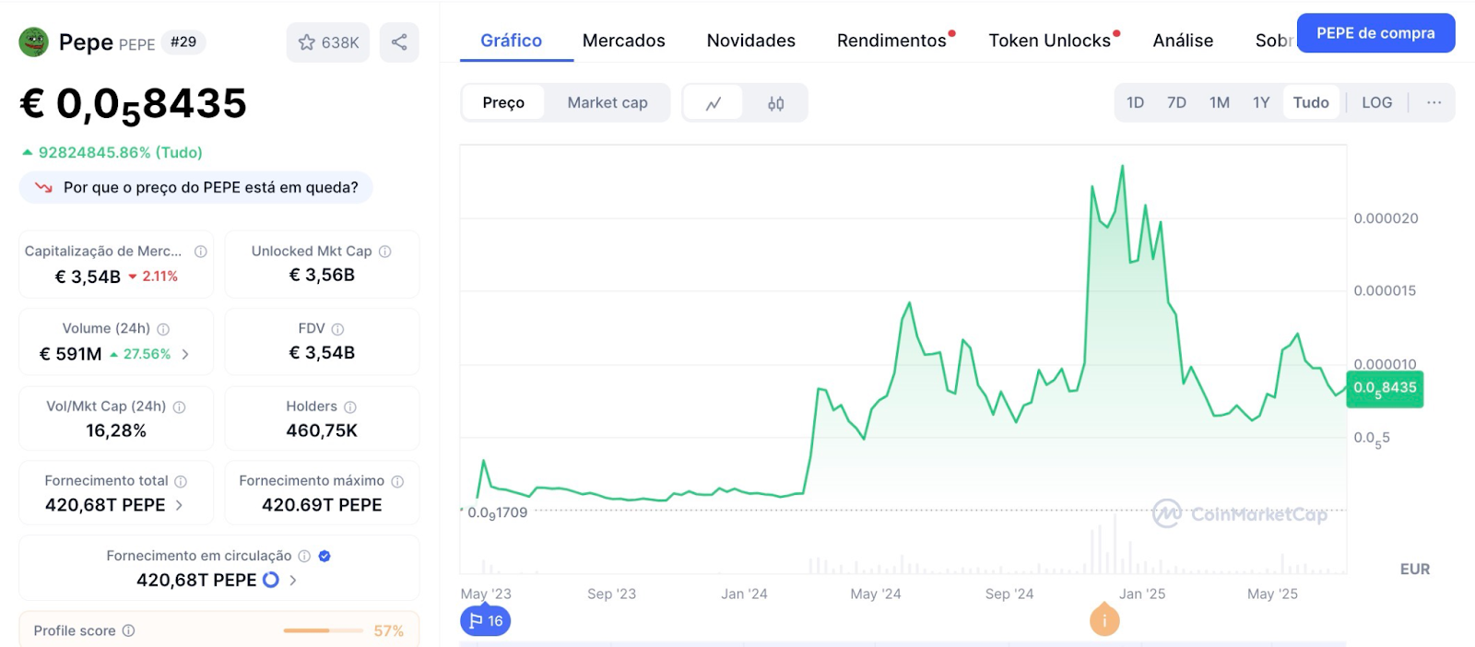Open info icon beside Profile score
The image size is (1475, 647).
tap(128, 630)
